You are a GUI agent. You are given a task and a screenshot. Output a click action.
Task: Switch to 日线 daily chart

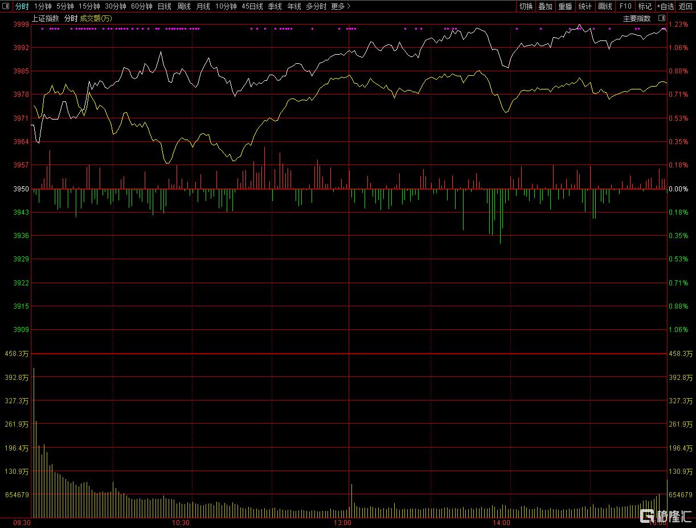coord(164,6)
